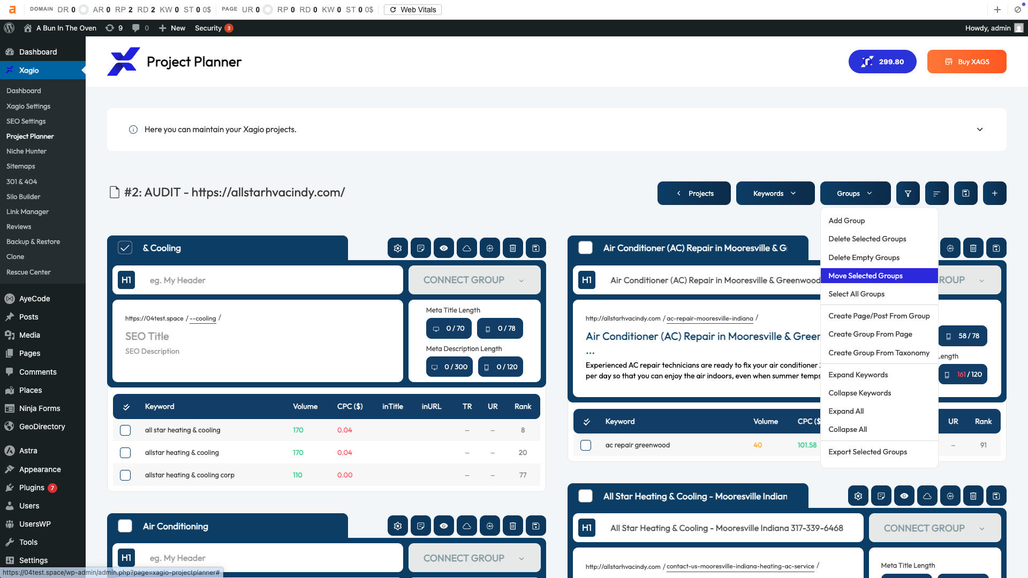1028x578 pixels.
Task: Choose Select All Groups
Action: point(879,294)
